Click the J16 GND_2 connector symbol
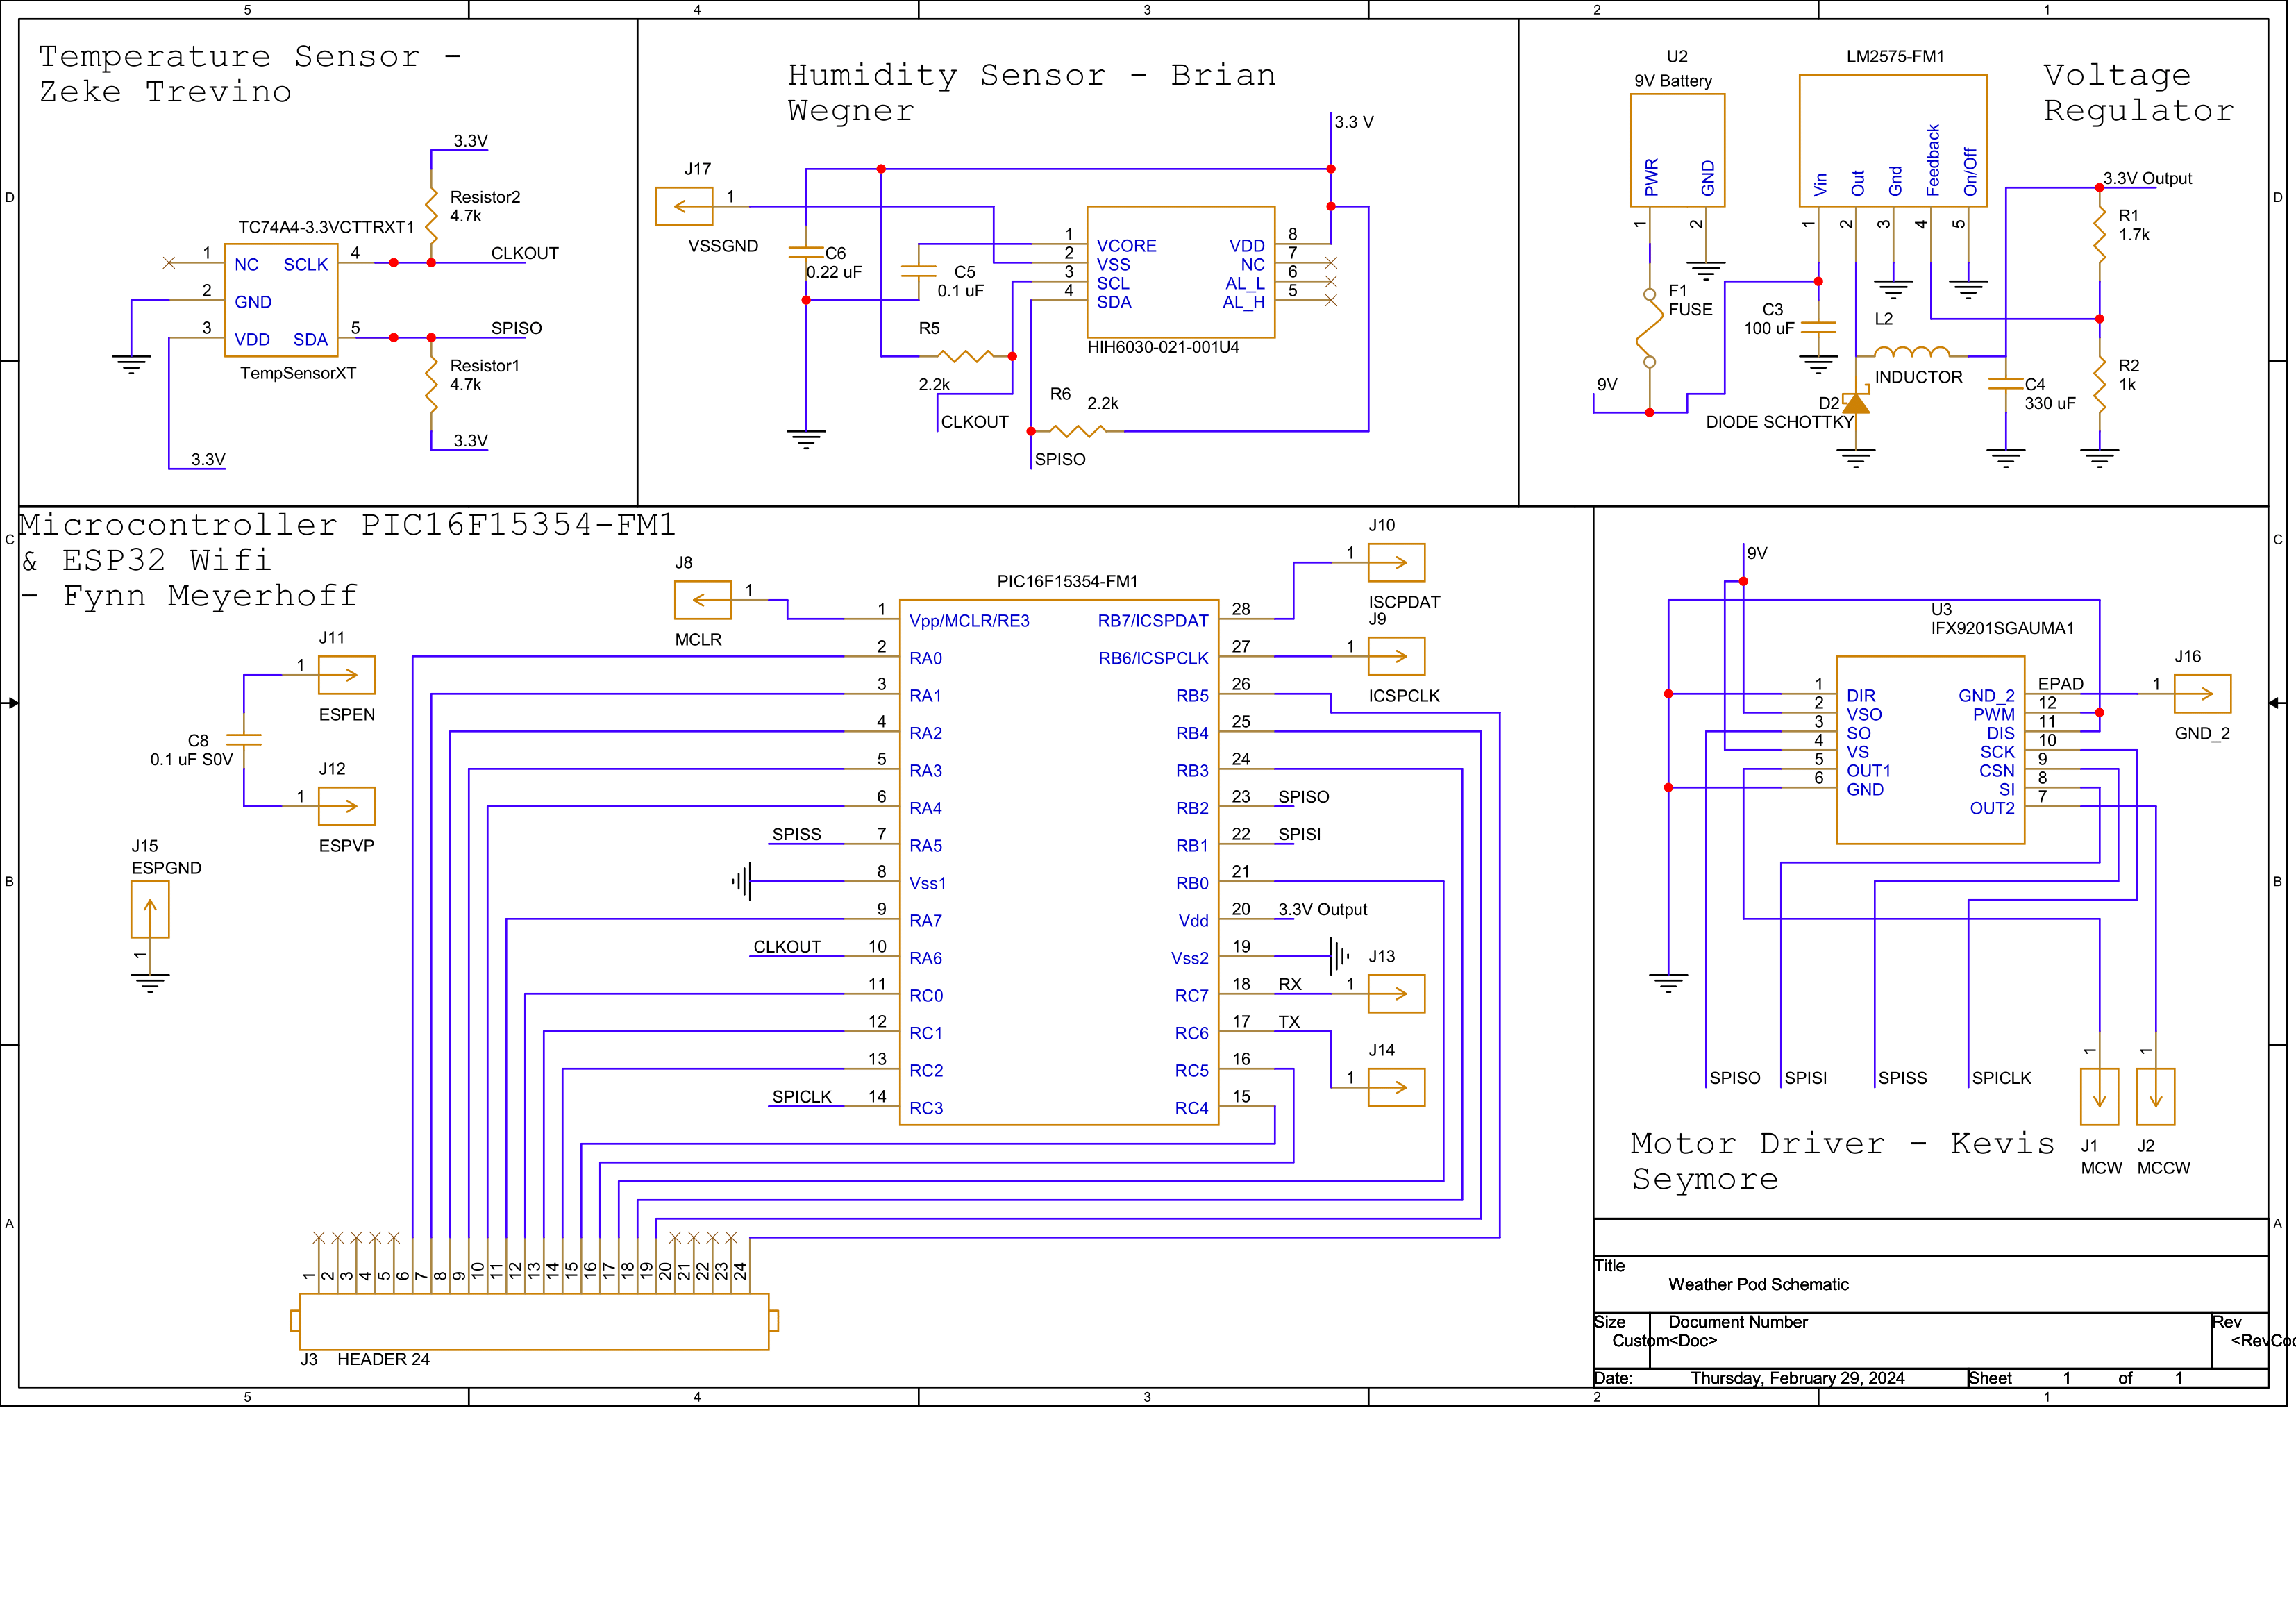The width and height of the screenshot is (2296, 1624). point(2202,694)
